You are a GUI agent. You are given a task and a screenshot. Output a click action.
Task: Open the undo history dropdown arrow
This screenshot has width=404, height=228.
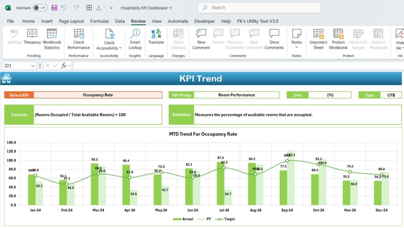coord(69,8)
